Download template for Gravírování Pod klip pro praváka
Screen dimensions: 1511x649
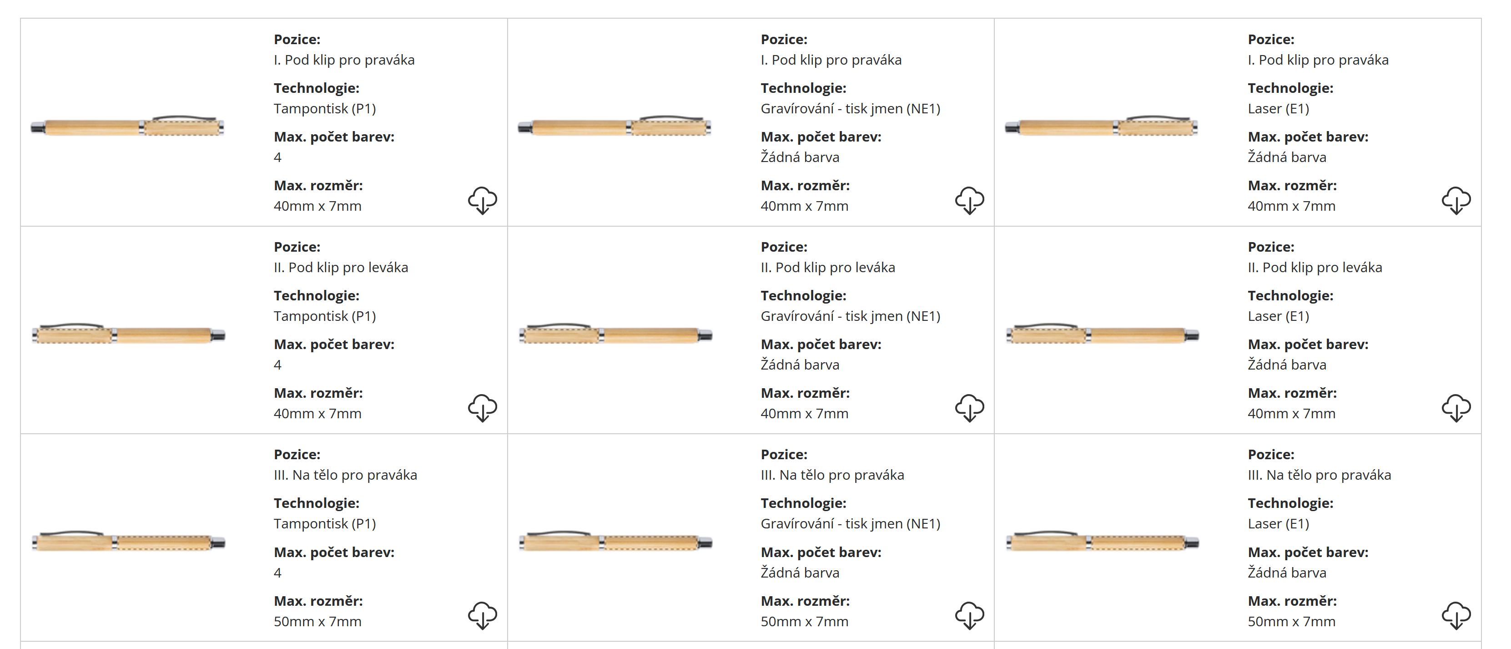969,201
